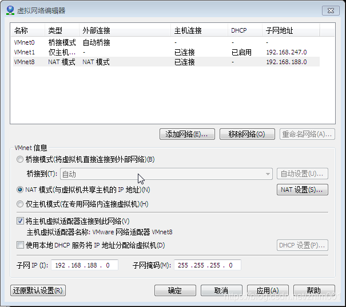Click the 主机连接 column header
The width and height of the screenshot is (346, 307).
pyautogui.click(x=199, y=30)
